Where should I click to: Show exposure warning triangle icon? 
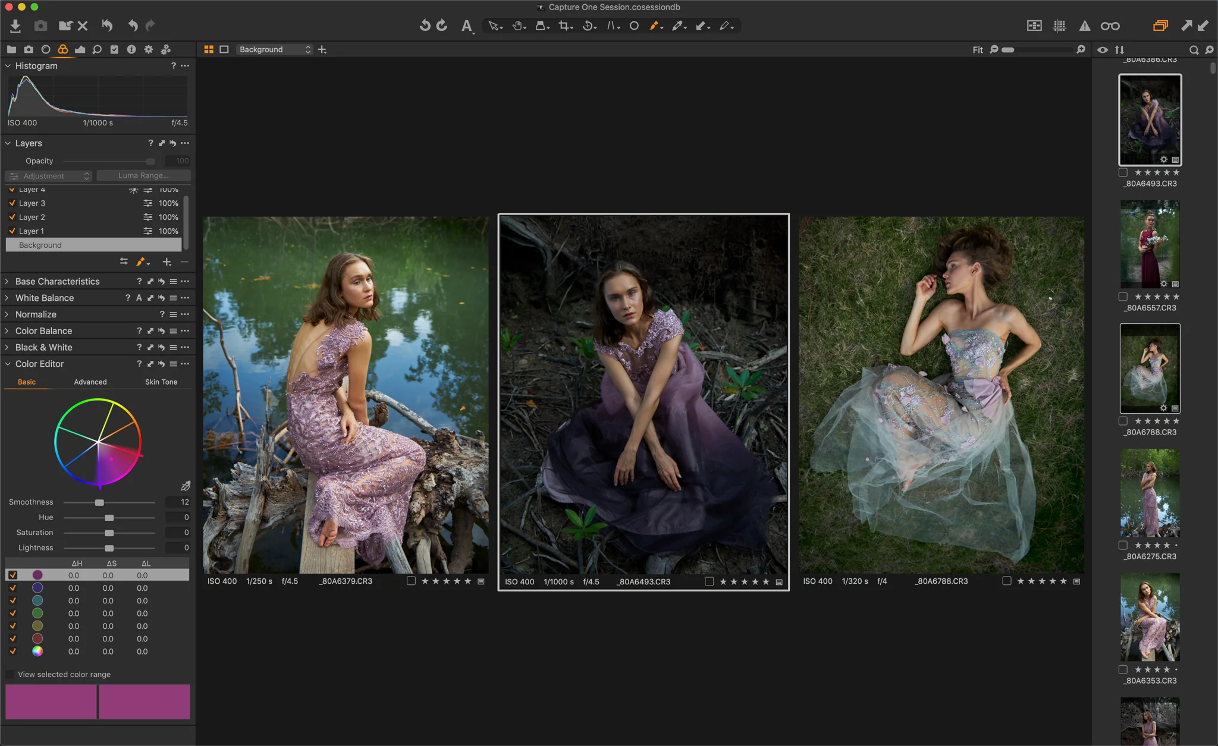pyautogui.click(x=1085, y=26)
